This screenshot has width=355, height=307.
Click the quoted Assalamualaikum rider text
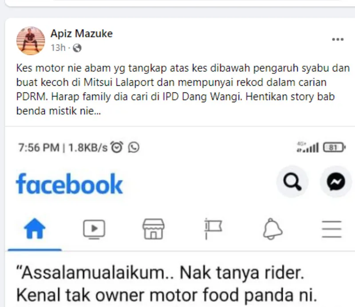click(x=167, y=283)
